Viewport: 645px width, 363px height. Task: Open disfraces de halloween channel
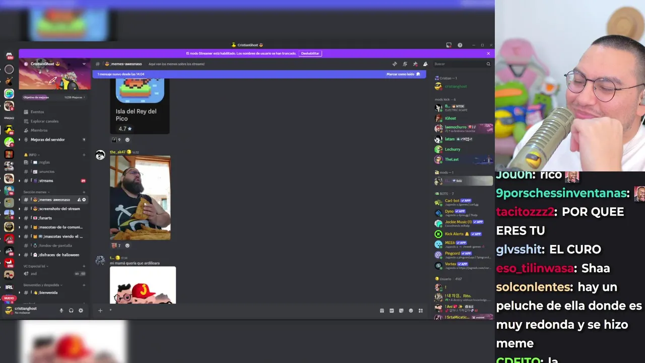[54, 255]
